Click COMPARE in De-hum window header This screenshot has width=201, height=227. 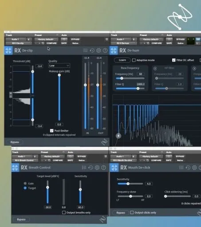157,43
